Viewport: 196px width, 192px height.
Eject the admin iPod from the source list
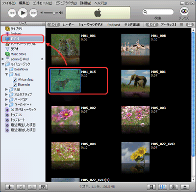[x=42, y=59]
